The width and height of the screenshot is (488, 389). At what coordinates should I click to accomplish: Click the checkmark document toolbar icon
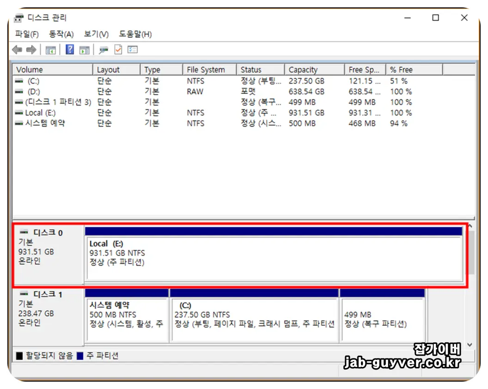coord(117,49)
